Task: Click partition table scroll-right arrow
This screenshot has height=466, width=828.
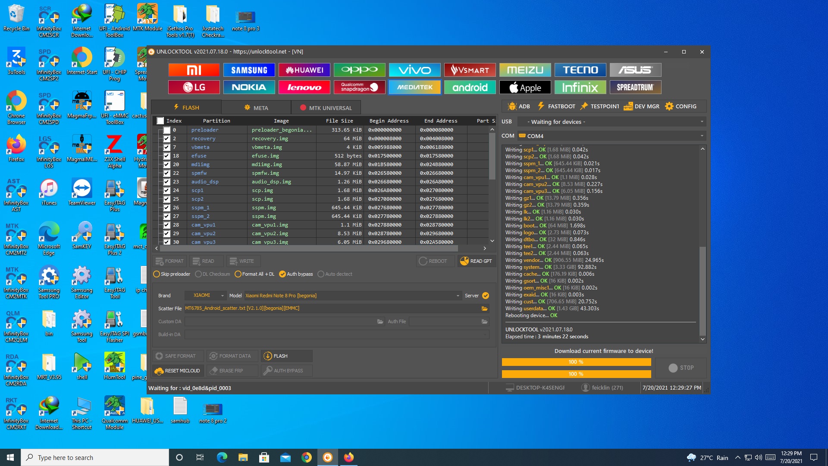Action: point(485,248)
